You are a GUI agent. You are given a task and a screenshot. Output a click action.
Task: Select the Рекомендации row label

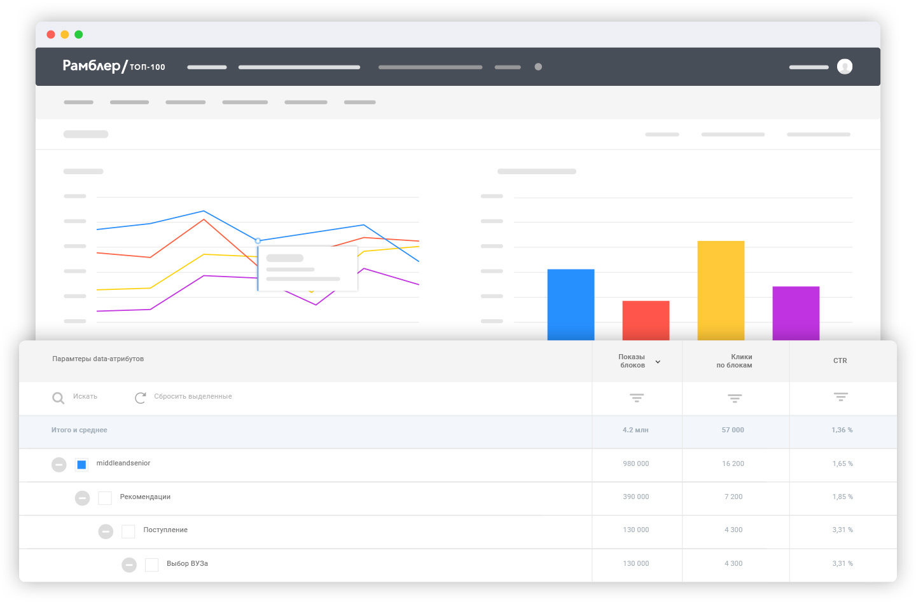145,497
